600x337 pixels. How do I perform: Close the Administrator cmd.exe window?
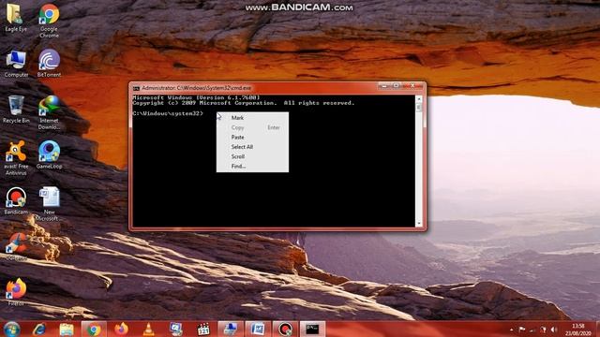point(412,86)
